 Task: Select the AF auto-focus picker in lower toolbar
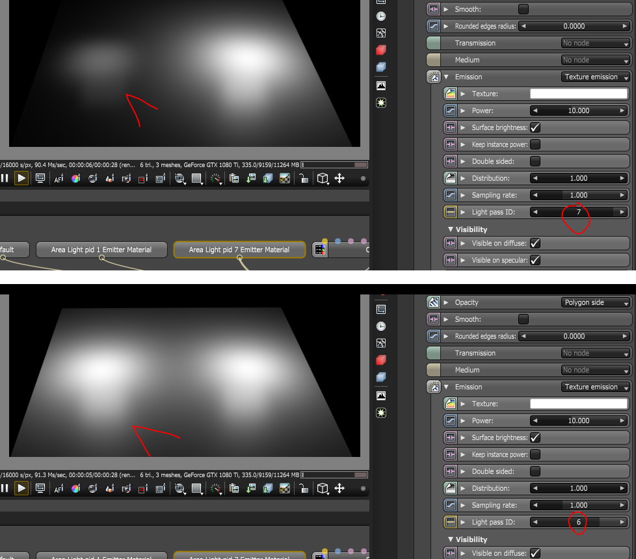click(x=59, y=489)
